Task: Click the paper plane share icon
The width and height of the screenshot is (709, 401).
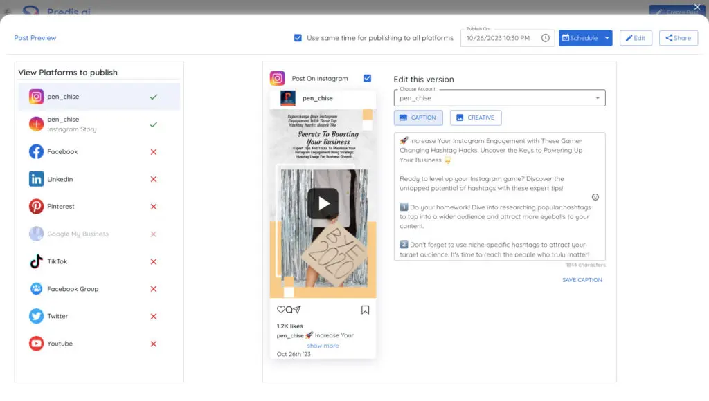Action: [x=296, y=309]
